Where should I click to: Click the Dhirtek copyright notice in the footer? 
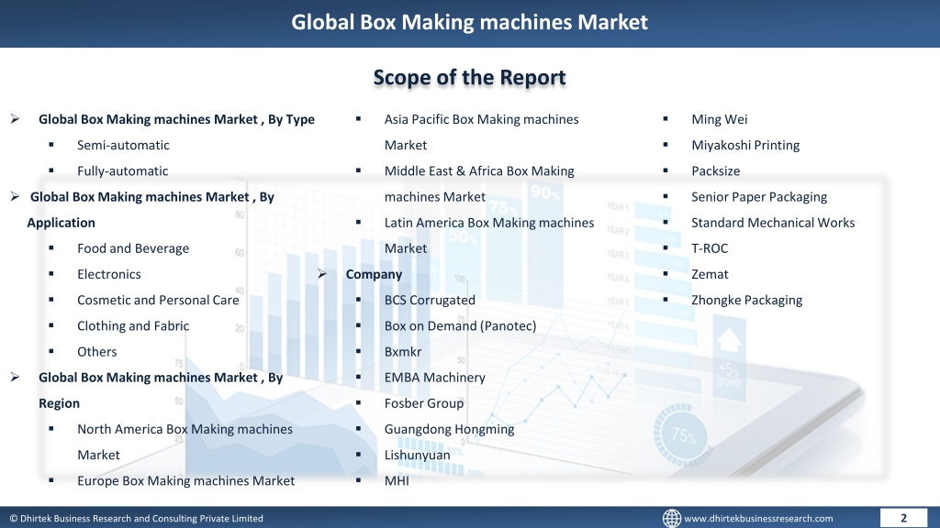click(136, 519)
